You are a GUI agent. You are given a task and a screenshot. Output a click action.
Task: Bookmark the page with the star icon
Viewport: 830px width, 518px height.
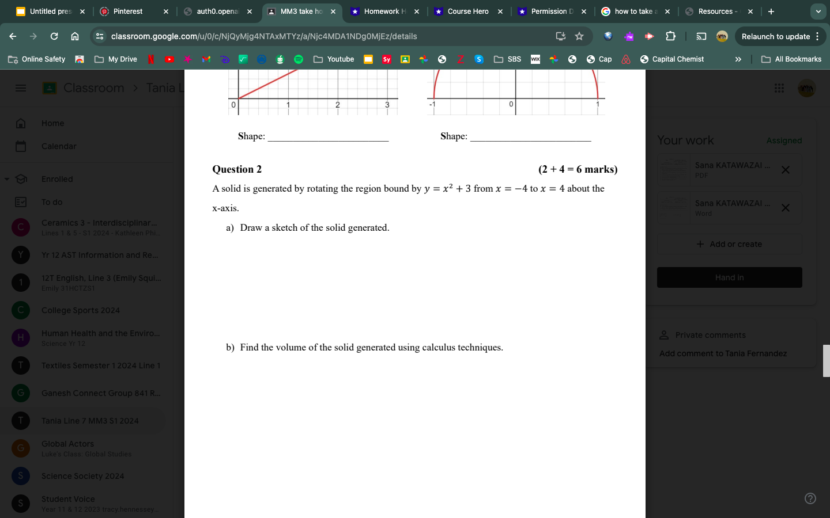point(579,36)
